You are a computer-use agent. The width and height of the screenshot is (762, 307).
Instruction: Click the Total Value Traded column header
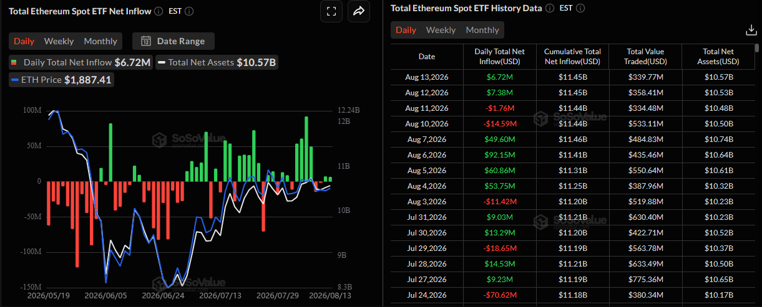pyautogui.click(x=645, y=57)
